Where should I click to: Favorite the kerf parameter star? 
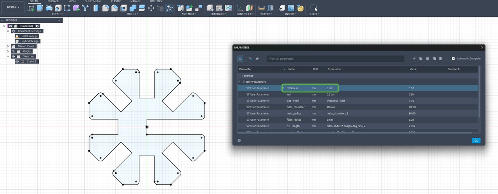pos(248,94)
